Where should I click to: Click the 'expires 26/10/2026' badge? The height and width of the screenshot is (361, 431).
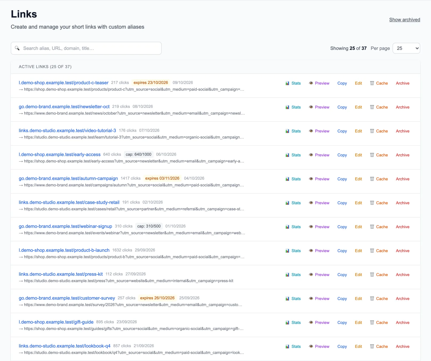(157, 298)
